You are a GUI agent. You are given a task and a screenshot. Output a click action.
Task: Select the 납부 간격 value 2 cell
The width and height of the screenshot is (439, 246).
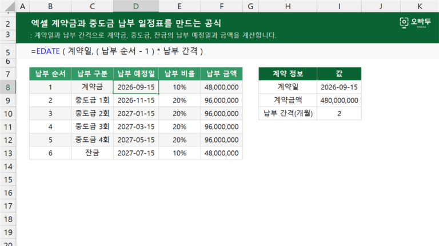339,113
